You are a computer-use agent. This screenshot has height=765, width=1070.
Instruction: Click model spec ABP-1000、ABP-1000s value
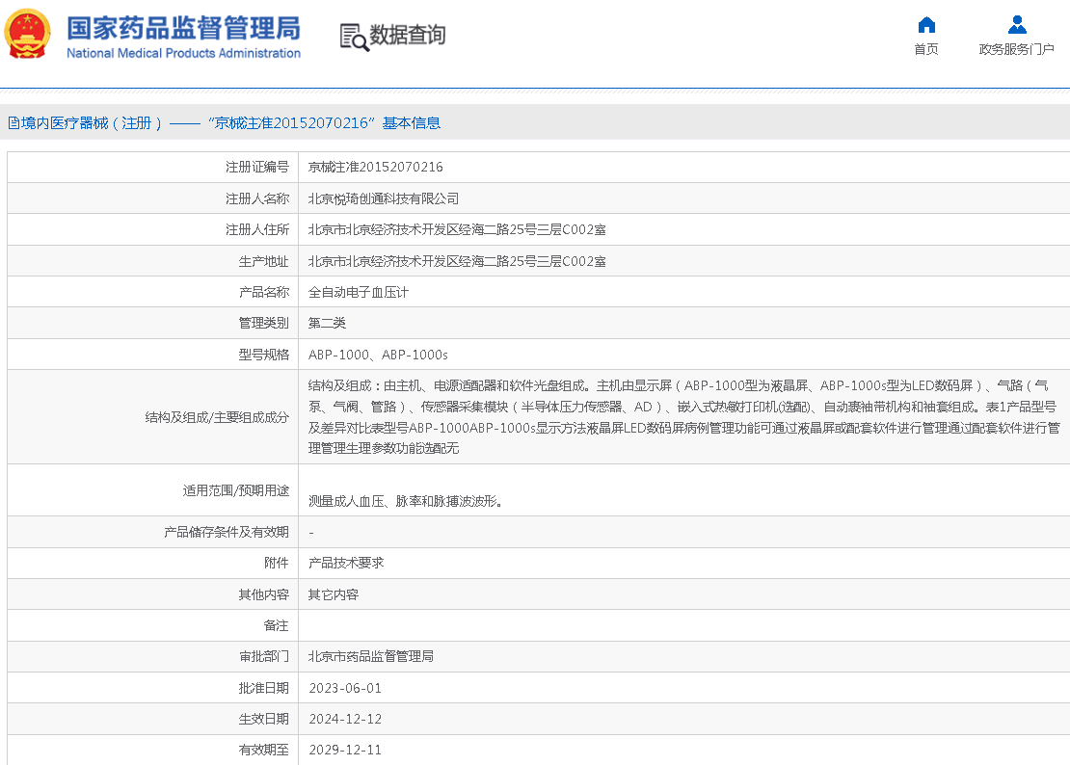point(378,355)
